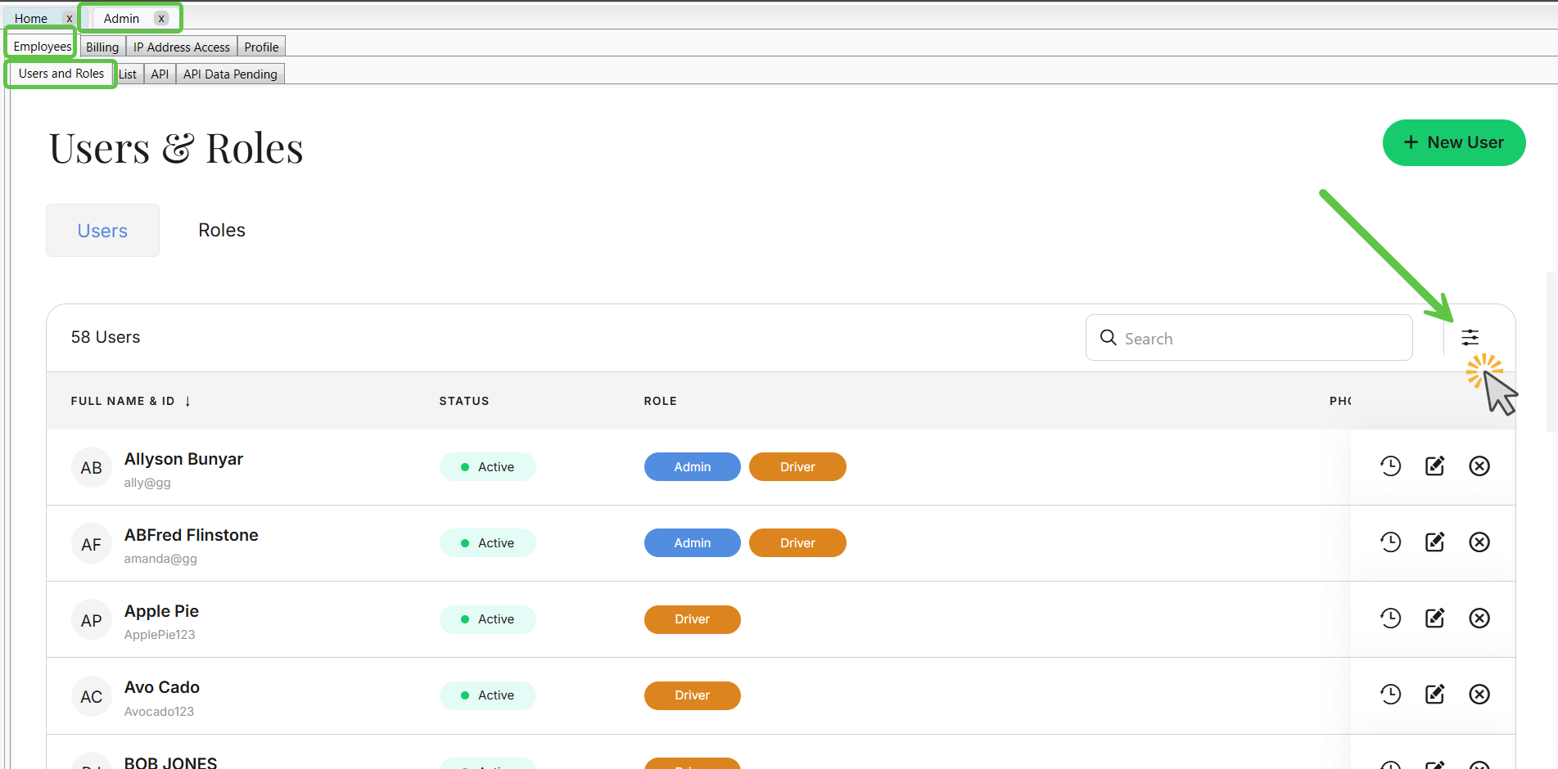
Task: Open the Billing tab
Action: point(102,47)
